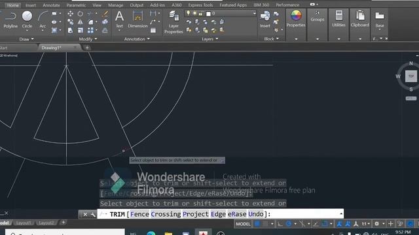
Task: Click the Stretch tool in Modify panel
Action: (71, 30)
